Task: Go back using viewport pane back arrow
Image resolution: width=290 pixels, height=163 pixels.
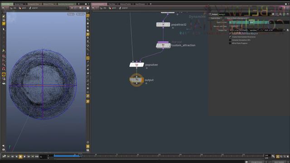Action: [3, 8]
